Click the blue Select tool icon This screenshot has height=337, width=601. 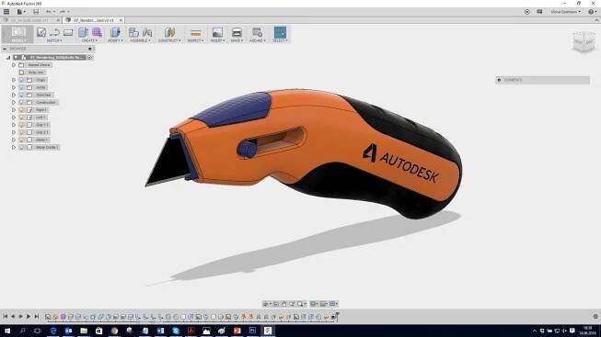point(280,32)
